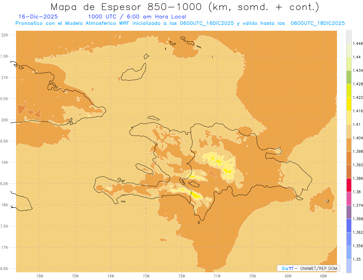363x280 pixels.
Task: Click the legend value '1.374'
Action: coord(358,205)
